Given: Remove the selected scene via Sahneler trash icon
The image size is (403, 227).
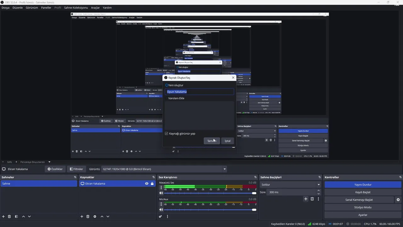Looking at the screenshot, I should (9, 217).
